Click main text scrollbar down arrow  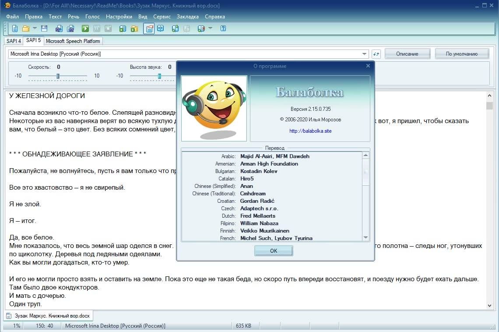489,306
